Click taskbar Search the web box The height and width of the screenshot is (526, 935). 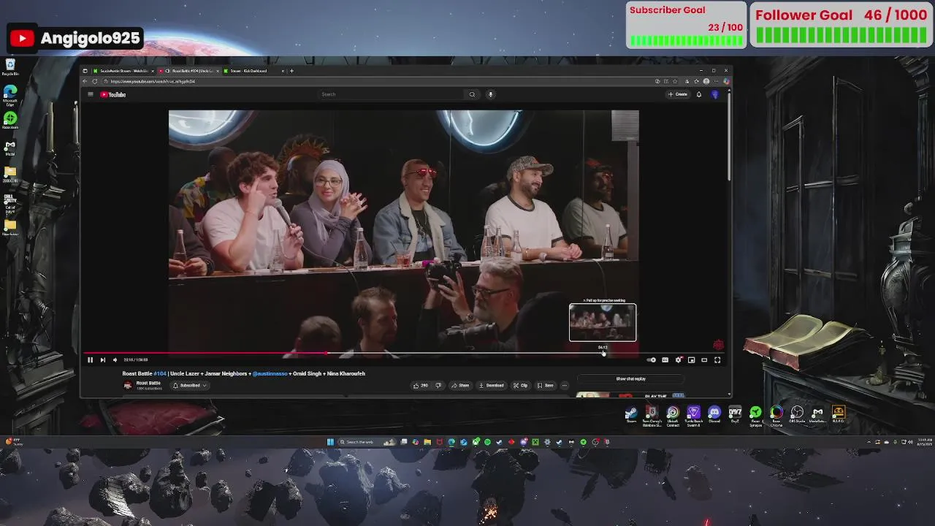point(367,442)
